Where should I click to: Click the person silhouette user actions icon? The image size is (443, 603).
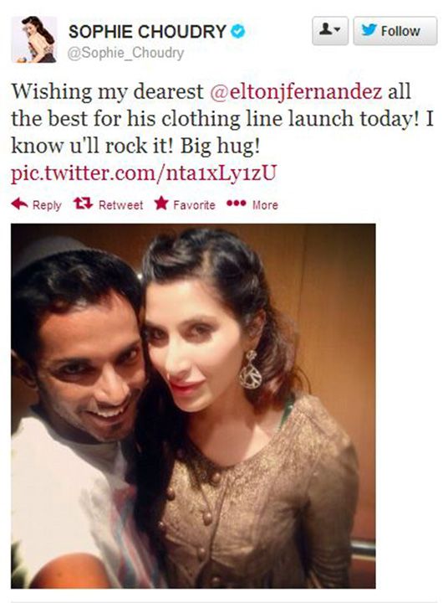pyautogui.click(x=325, y=28)
